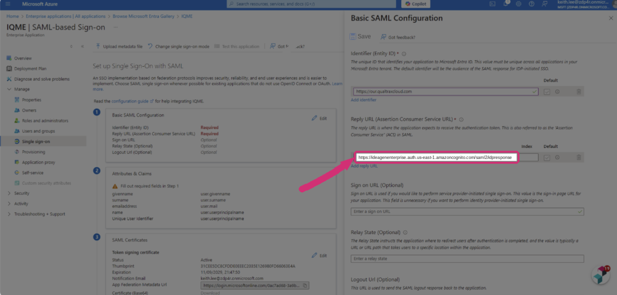Launch Copilot from the top bar
Viewport: 617px width, 295px height.
[x=416, y=4]
